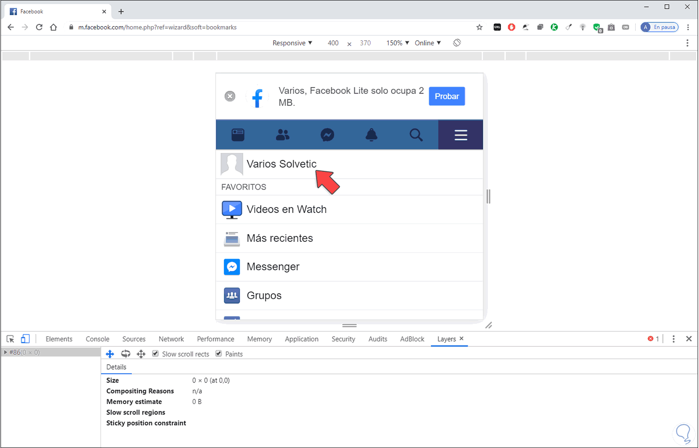This screenshot has width=699, height=448.
Task: Click the shopping bag extension icon
Action: 611,27
